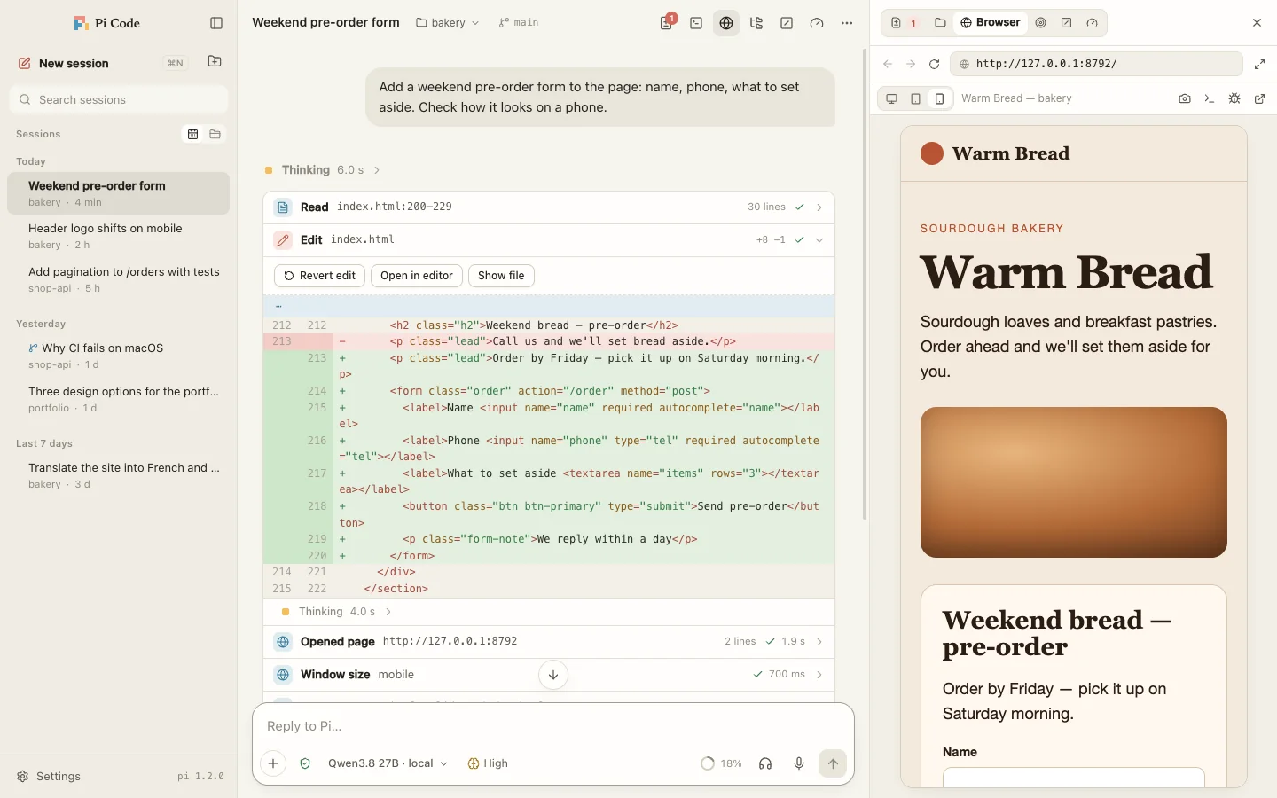Expand the Read index.html row
The width and height of the screenshot is (1277, 798).
coord(549,207)
